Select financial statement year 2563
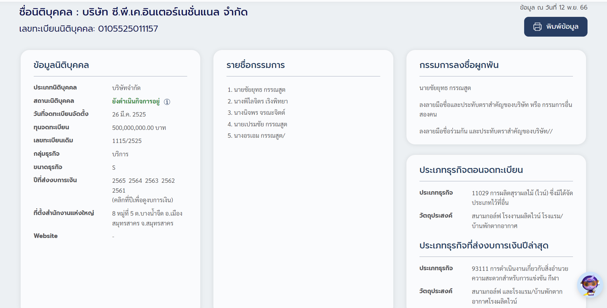Screen dimensions: 607x308 (151, 181)
